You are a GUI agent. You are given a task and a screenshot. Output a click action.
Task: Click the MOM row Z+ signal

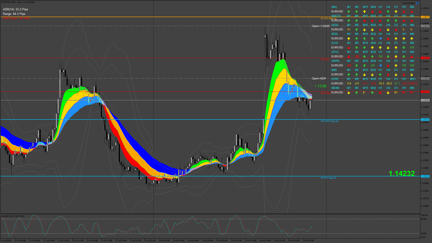click(x=396, y=93)
